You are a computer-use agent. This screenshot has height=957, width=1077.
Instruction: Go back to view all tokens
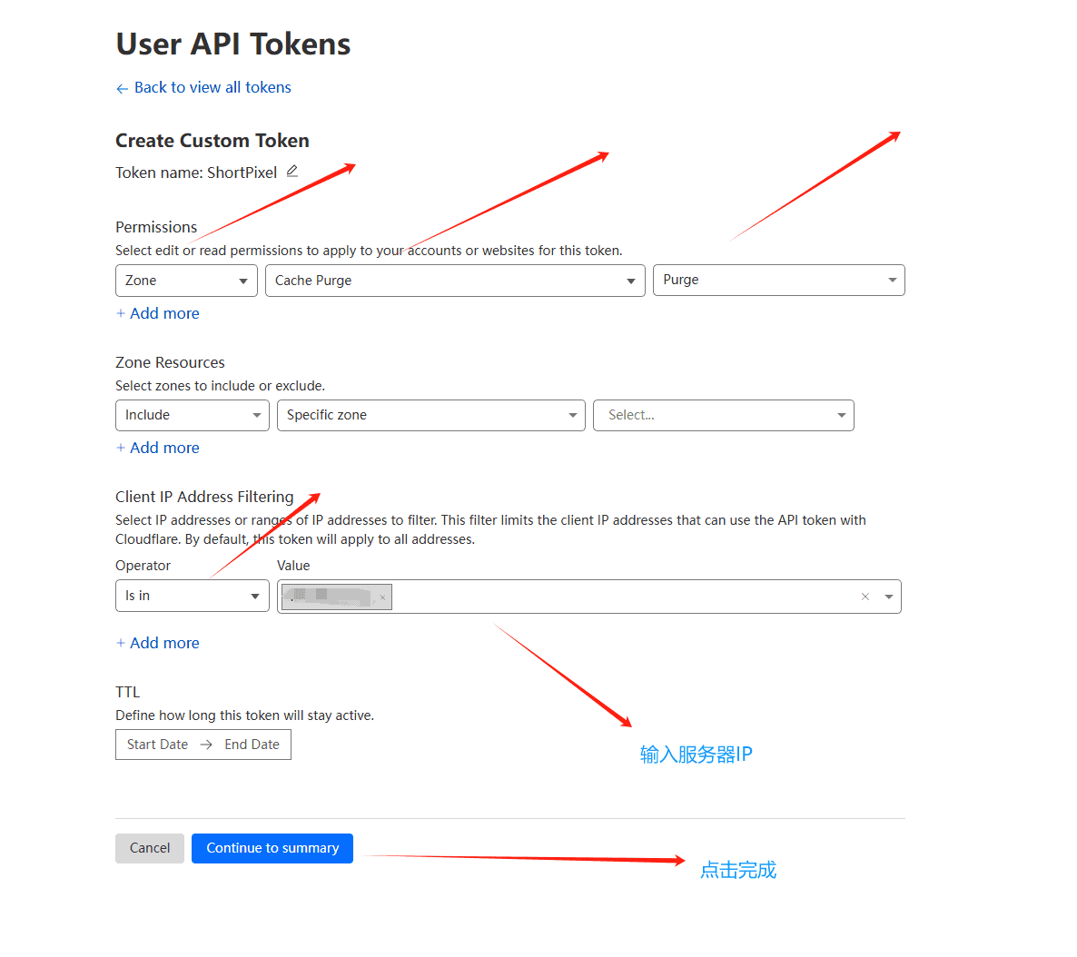pyautogui.click(x=203, y=87)
